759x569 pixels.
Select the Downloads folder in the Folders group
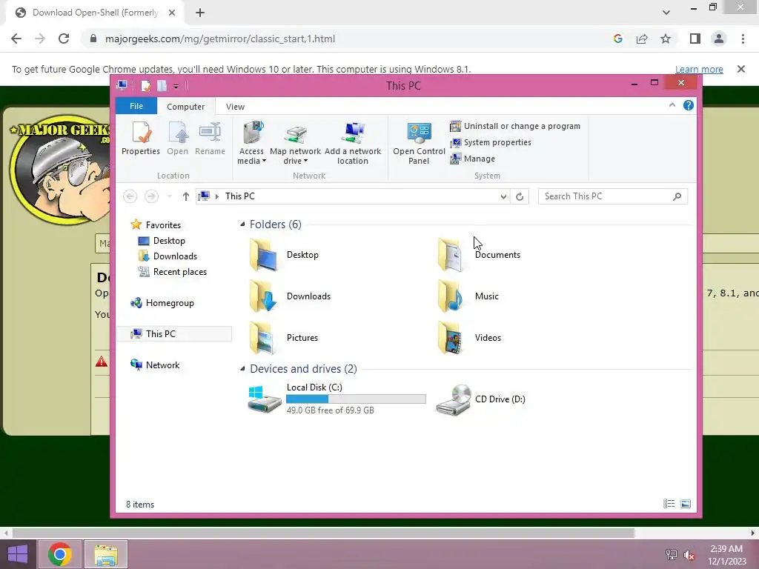coord(290,296)
